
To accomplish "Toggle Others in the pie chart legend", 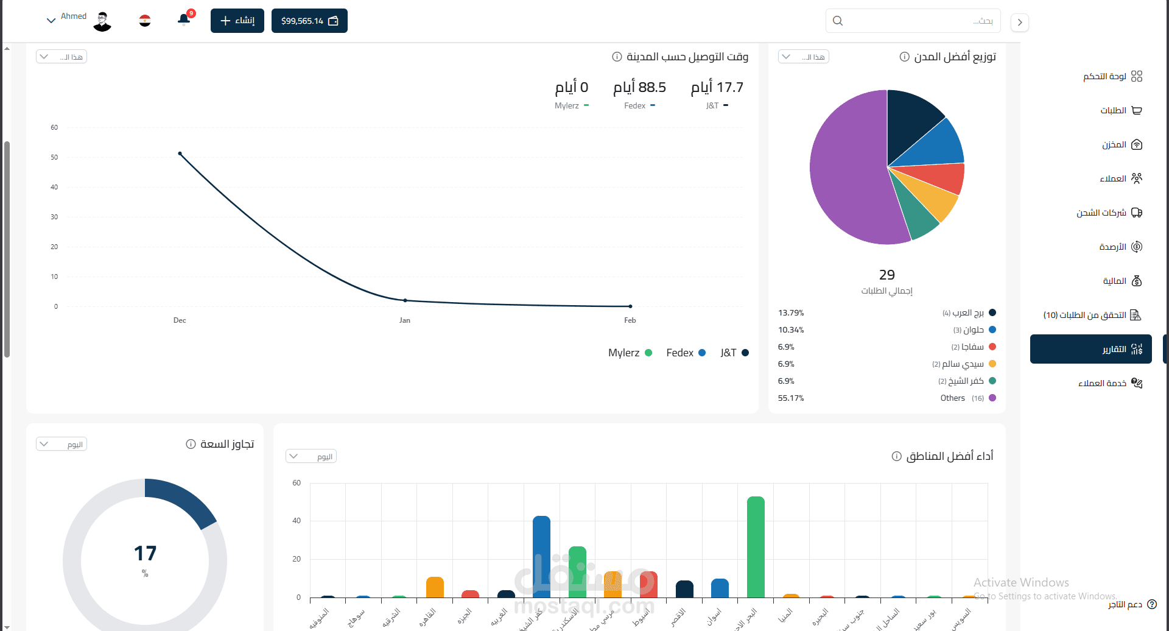I will [x=968, y=398].
